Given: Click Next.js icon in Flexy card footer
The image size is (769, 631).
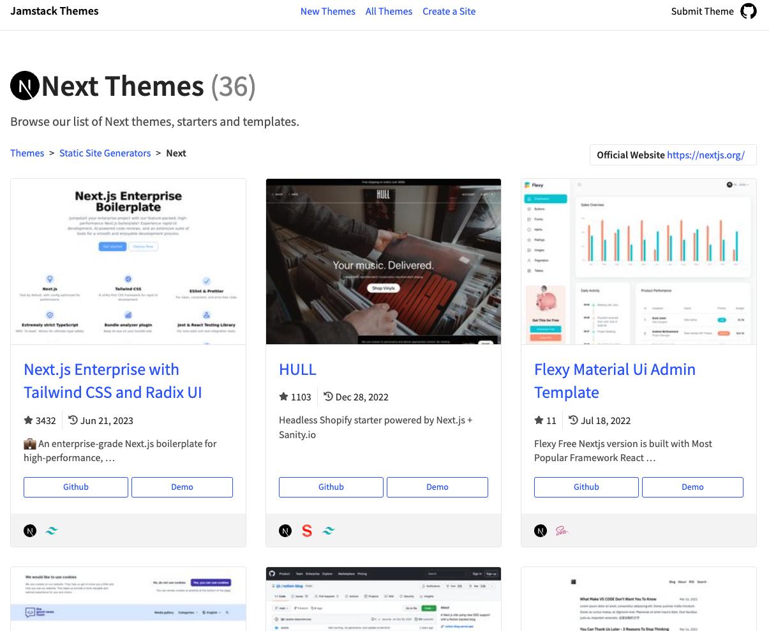Looking at the screenshot, I should [x=541, y=531].
